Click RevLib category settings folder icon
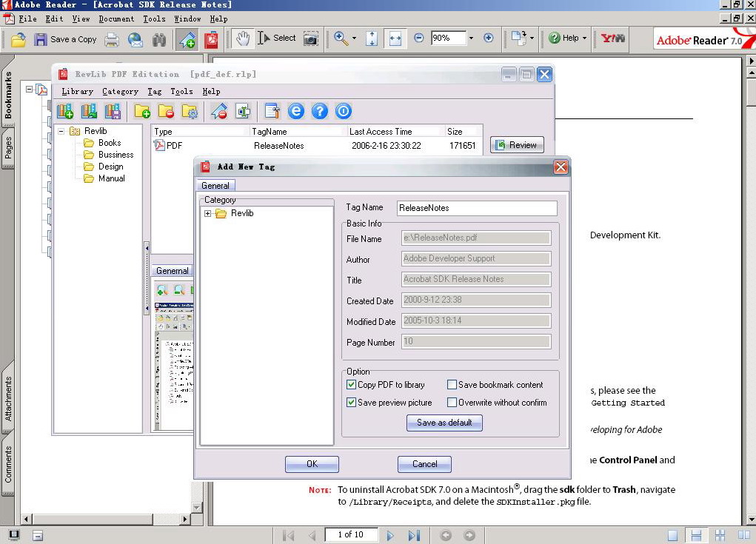The image size is (756, 544). coord(190,111)
